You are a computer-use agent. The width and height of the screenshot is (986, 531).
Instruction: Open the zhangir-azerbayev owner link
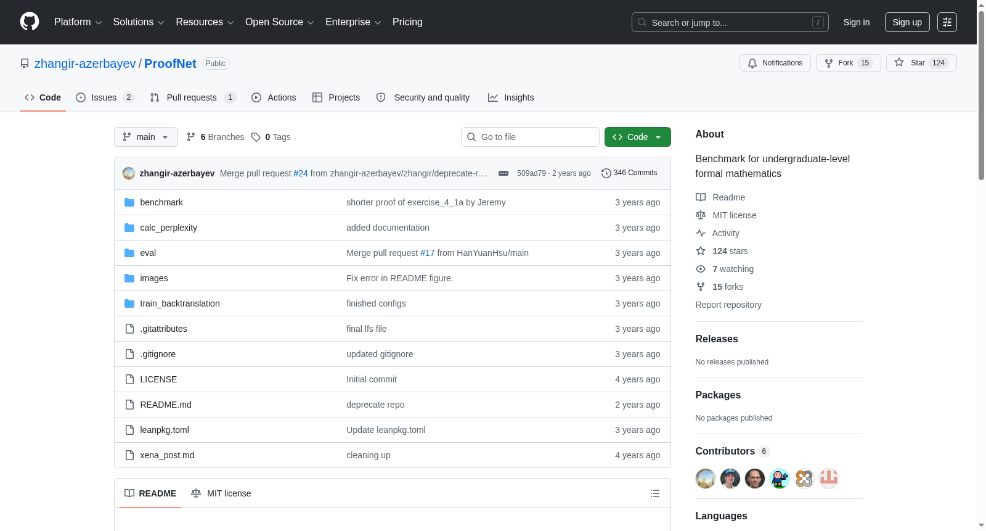[85, 64]
